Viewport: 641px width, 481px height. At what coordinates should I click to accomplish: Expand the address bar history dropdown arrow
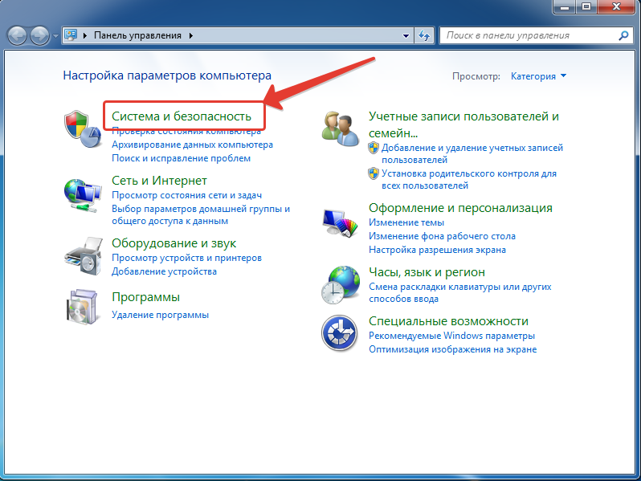click(406, 35)
